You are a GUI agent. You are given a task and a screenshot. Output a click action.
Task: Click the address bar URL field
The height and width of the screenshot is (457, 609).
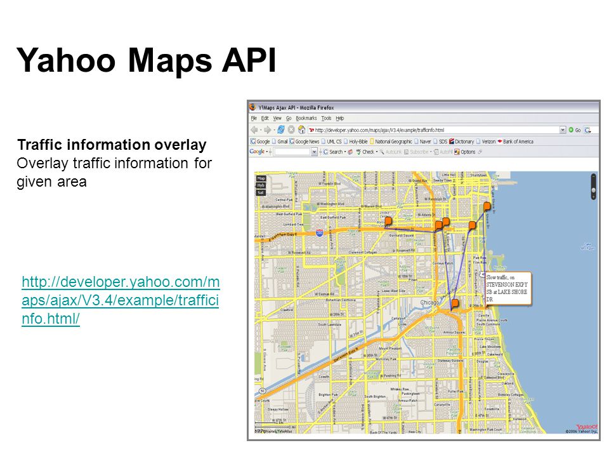click(433, 130)
